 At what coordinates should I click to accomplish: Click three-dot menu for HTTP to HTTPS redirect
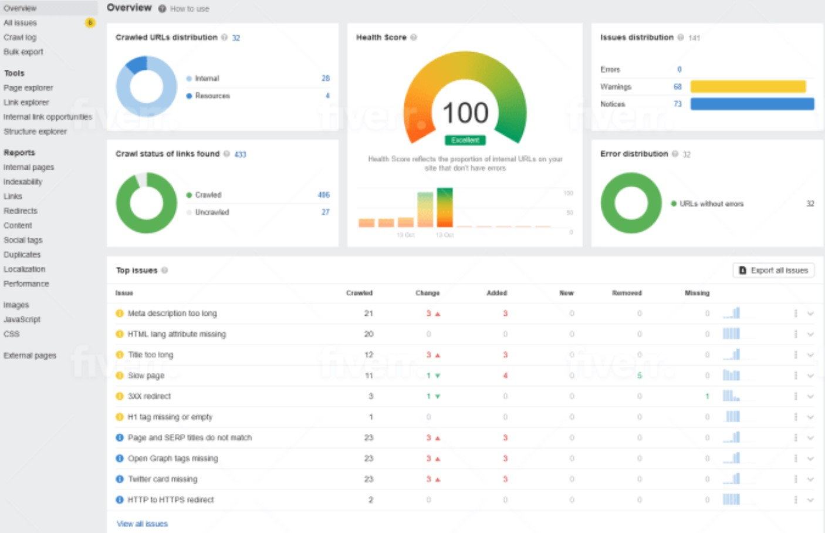pyautogui.click(x=796, y=500)
